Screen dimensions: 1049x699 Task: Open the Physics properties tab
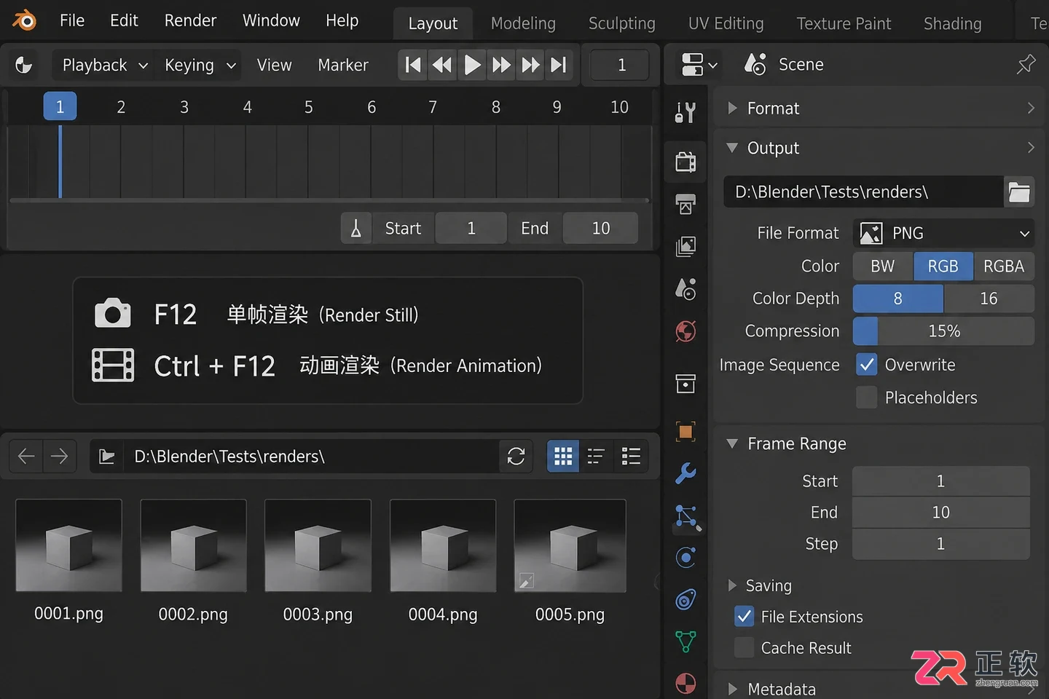[685, 558]
